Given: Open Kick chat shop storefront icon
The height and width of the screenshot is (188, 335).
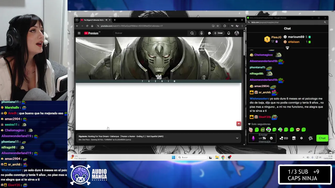Looking at the screenshot, I should (x=294, y=138).
